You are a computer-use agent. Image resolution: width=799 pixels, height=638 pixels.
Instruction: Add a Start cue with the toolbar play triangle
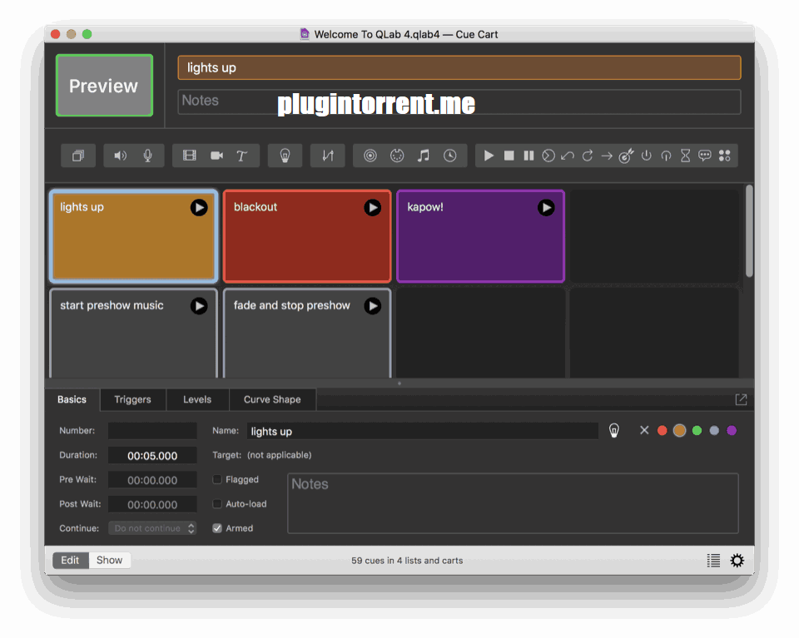pyautogui.click(x=489, y=156)
